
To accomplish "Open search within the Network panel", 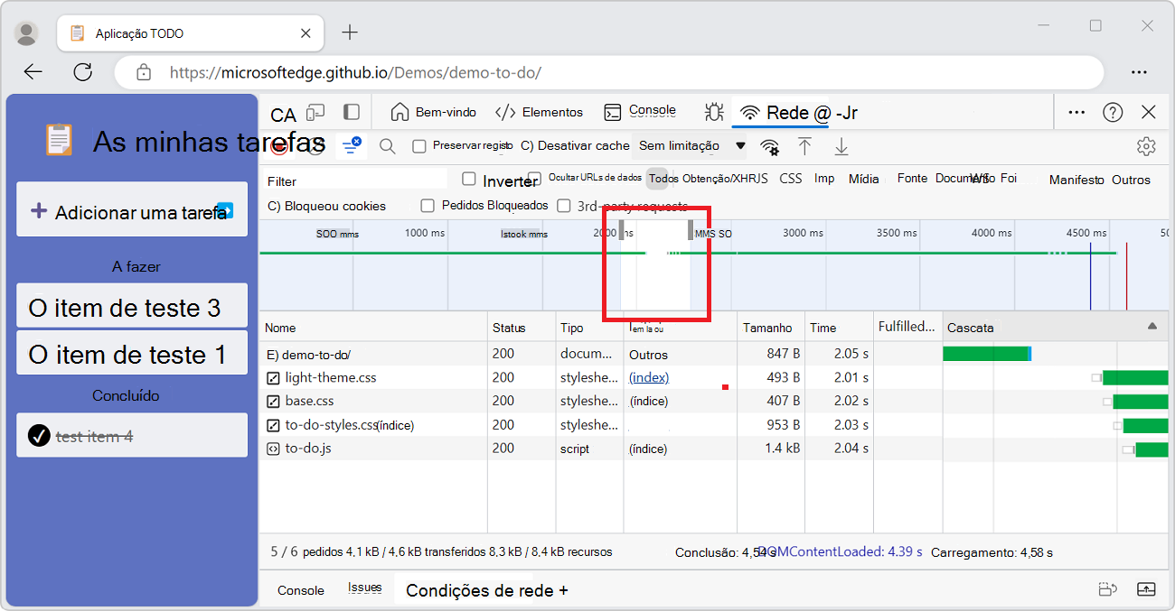I will 387,145.
